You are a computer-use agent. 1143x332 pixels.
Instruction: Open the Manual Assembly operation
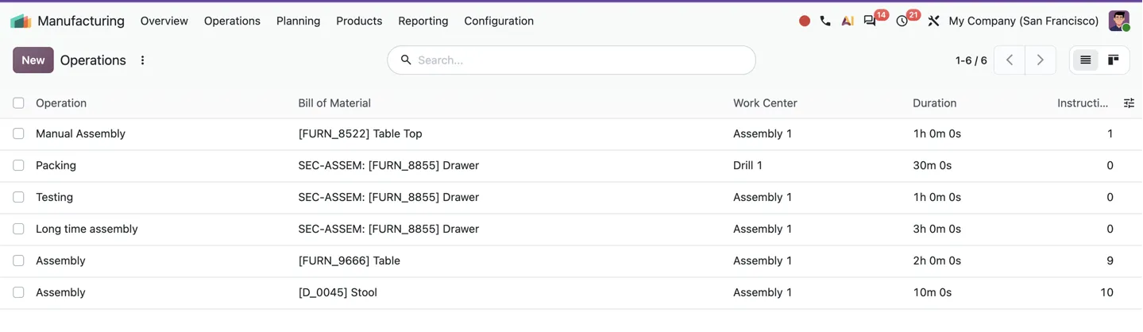coord(80,134)
